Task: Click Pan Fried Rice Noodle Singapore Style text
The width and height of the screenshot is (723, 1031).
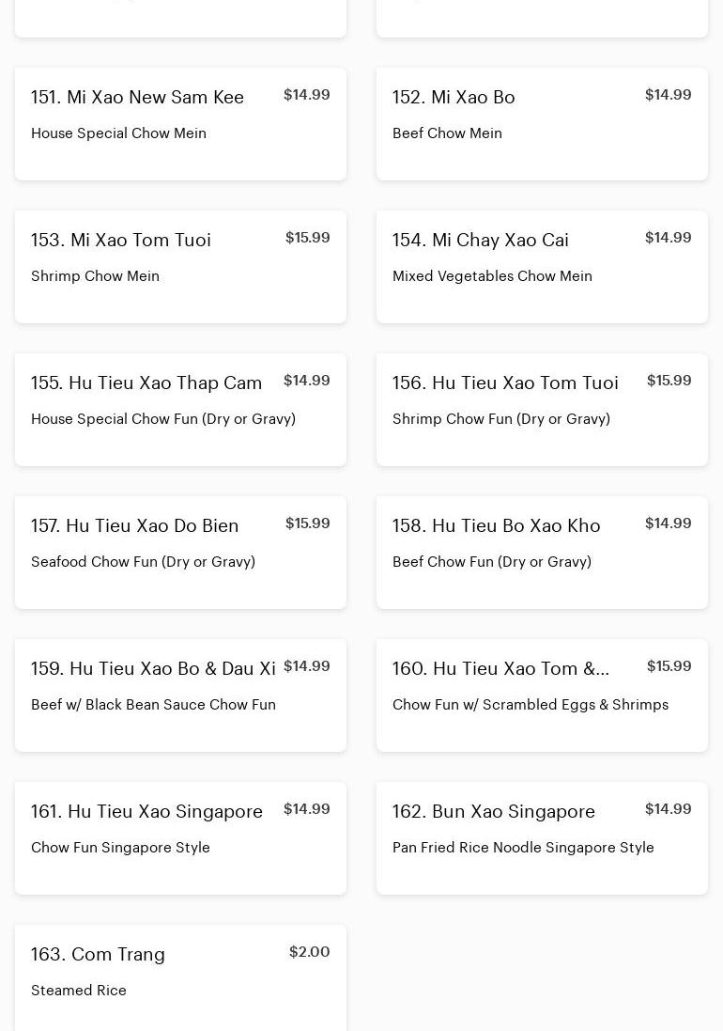Action: click(x=523, y=848)
